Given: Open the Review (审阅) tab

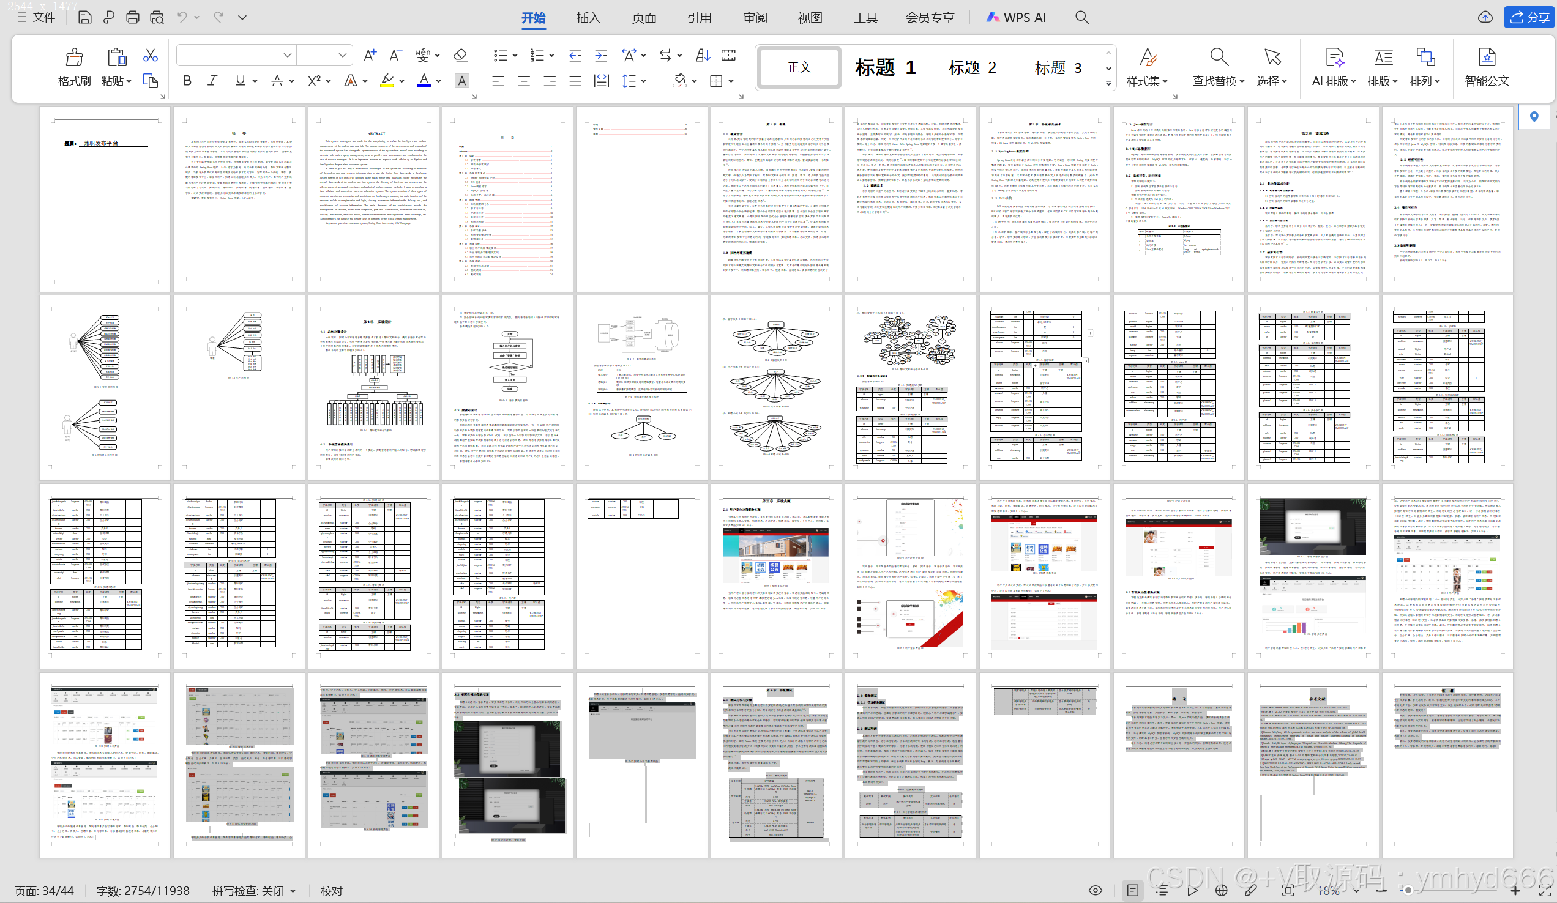Looking at the screenshot, I should click(x=755, y=18).
